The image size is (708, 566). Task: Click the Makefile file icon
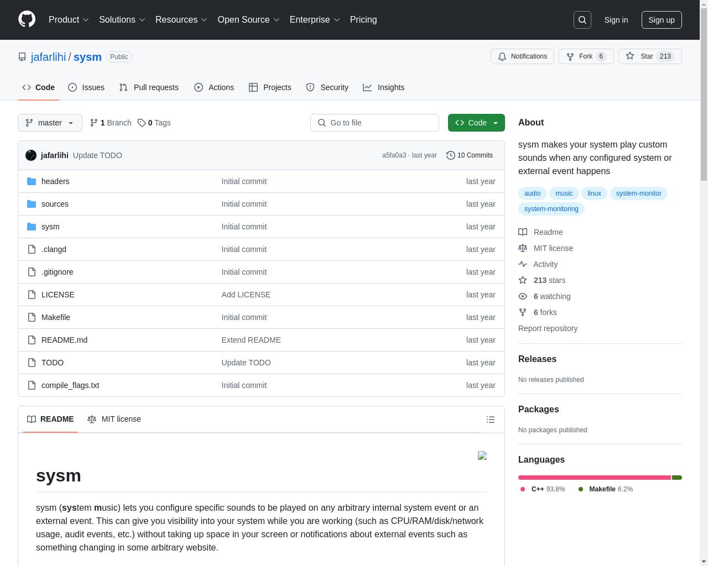(32, 317)
